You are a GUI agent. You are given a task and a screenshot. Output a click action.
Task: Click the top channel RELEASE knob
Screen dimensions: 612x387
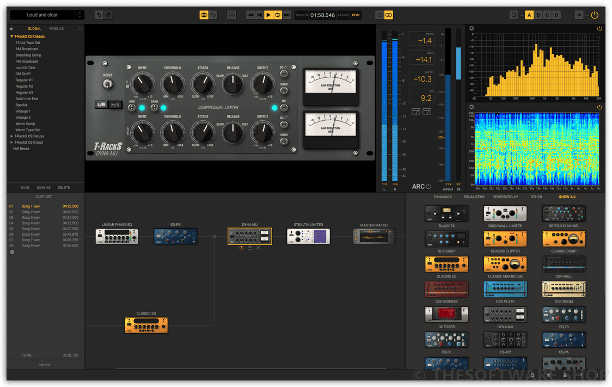point(233,83)
